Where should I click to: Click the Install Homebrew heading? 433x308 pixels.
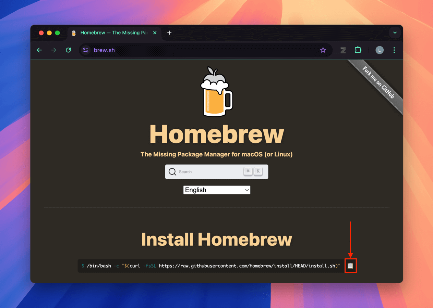click(x=217, y=239)
